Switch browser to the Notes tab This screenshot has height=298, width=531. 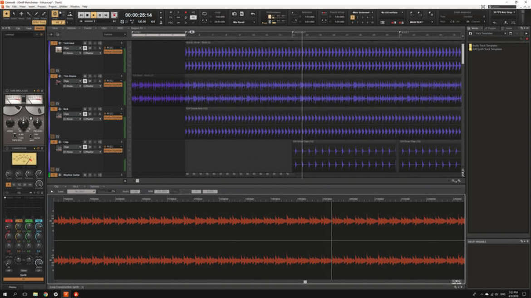(509, 29)
